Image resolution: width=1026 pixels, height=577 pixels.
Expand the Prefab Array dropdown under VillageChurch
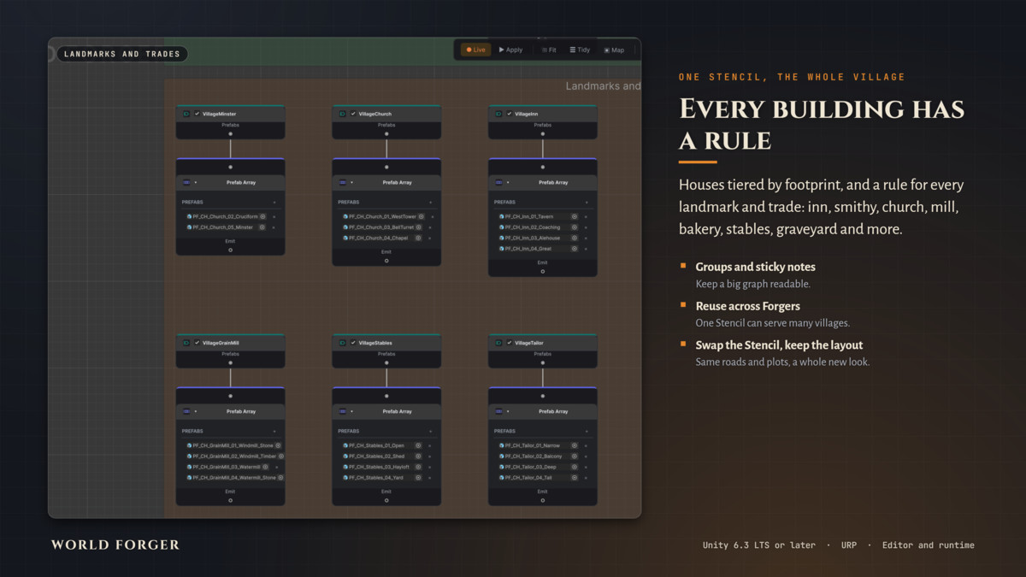pyautogui.click(x=352, y=182)
